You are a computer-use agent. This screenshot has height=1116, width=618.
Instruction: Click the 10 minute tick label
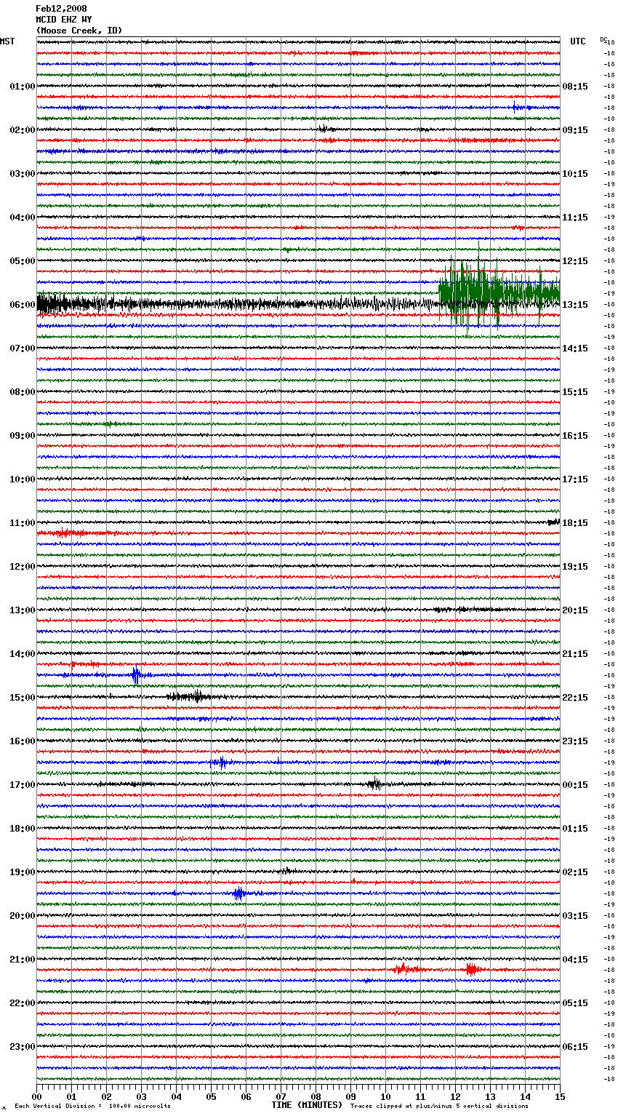point(385,1096)
